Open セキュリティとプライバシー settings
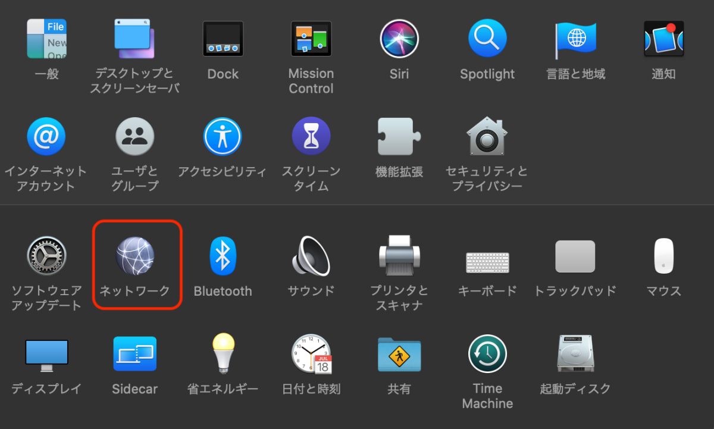Image resolution: width=714 pixels, height=429 pixels. 487,136
